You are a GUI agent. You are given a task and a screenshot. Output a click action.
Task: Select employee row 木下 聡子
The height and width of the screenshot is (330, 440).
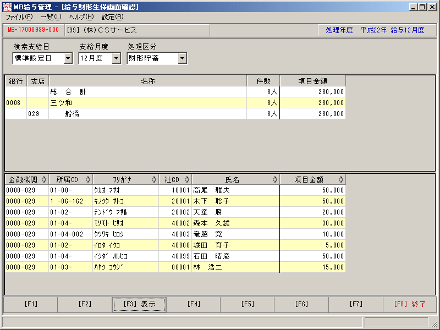[x=175, y=201]
